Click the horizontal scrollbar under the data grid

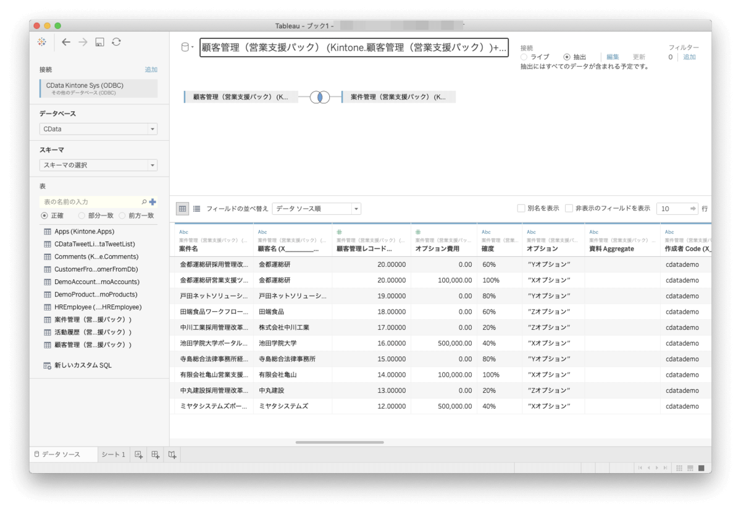[340, 442]
